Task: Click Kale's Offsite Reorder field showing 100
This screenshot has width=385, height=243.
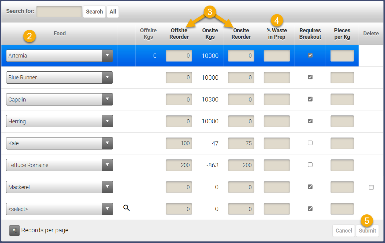Action: (x=179, y=143)
